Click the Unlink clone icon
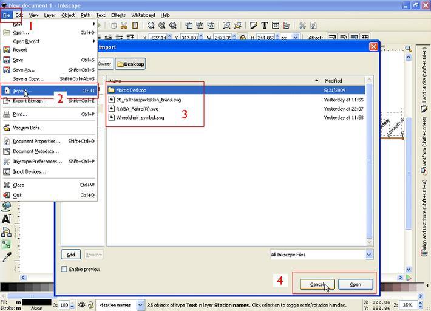The image size is (431, 311). [211, 26]
